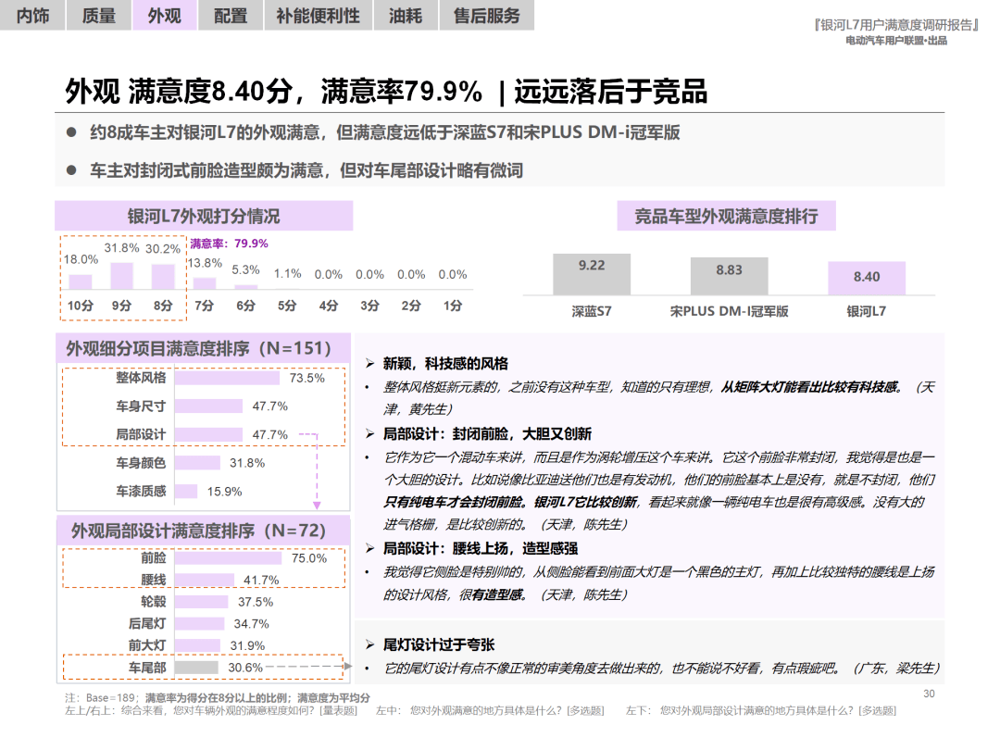
Task: Click the 10分 axis label
Action: 81,306
